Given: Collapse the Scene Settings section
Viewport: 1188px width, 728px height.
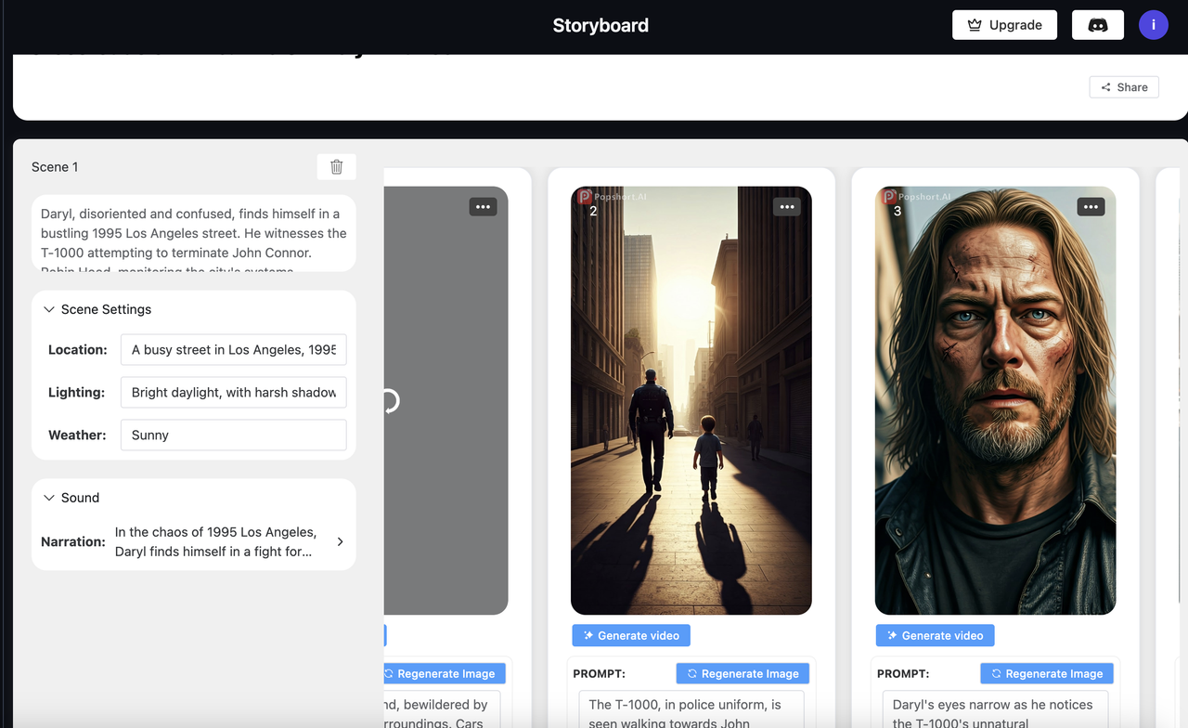Looking at the screenshot, I should [49, 309].
